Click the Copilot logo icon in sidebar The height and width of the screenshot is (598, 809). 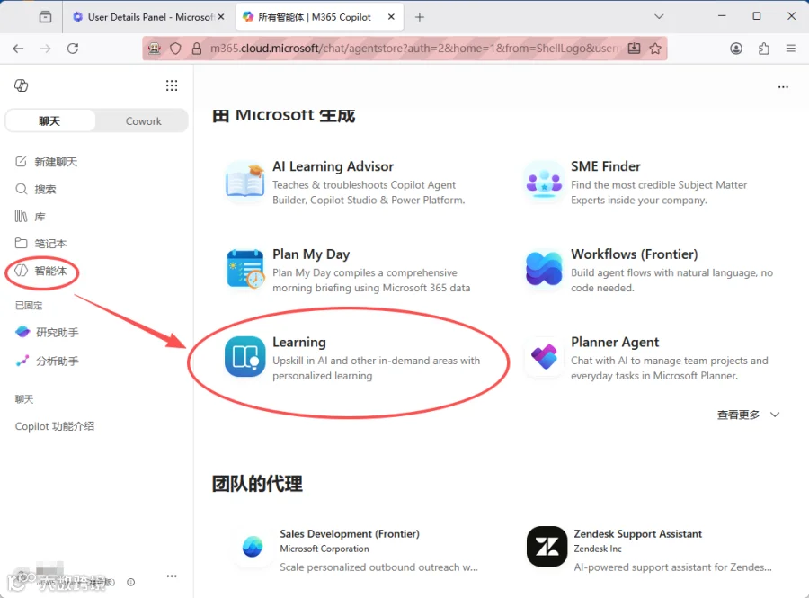(x=22, y=85)
